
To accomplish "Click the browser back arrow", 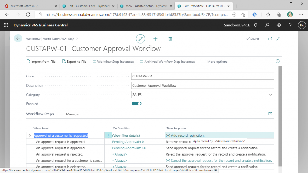I will point(7,14).
